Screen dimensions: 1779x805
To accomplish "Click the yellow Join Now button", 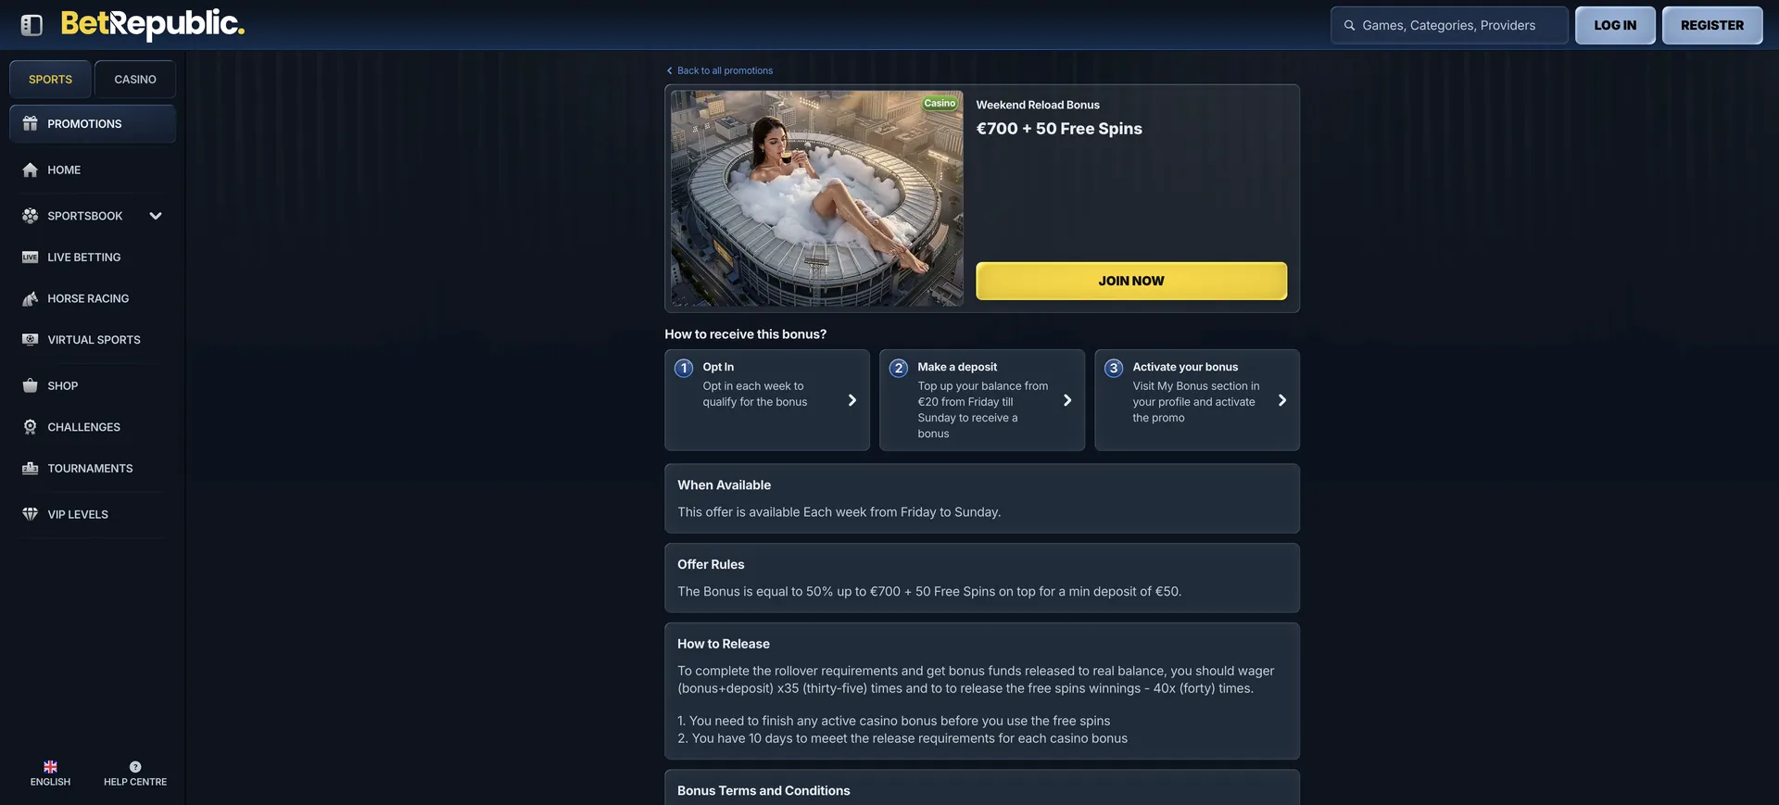I will (x=1131, y=281).
